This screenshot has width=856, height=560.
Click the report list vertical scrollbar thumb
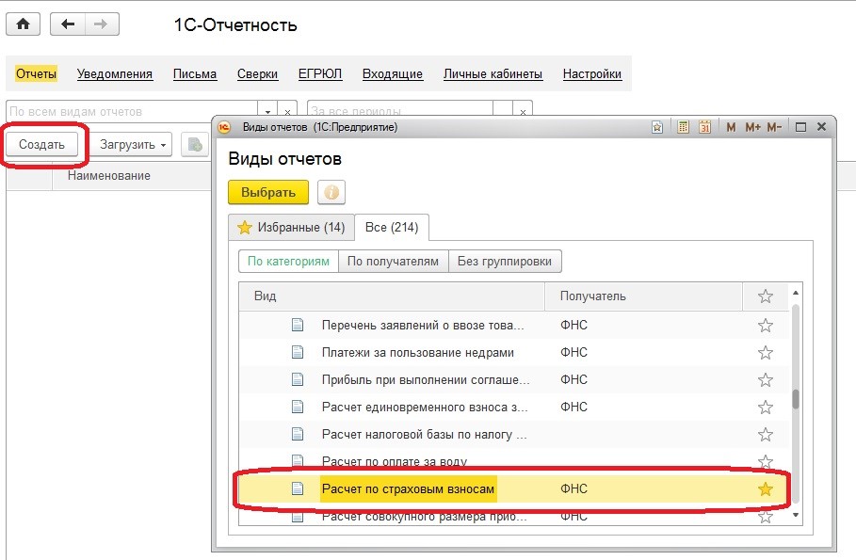[796, 399]
